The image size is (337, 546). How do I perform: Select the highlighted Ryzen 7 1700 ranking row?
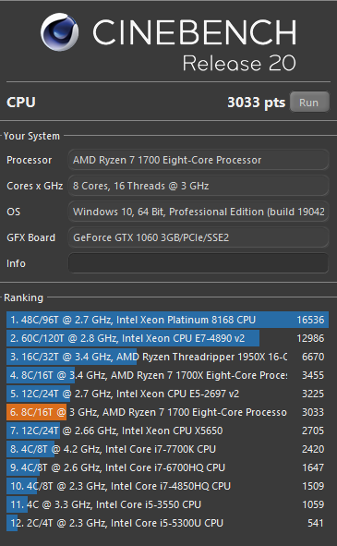coord(167,412)
